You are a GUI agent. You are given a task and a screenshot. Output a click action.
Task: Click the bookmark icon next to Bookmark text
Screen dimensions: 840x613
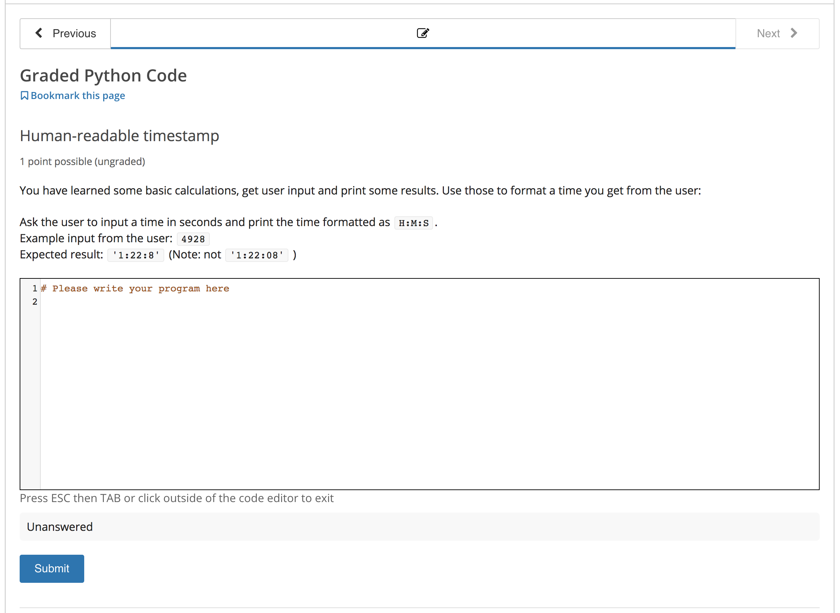coord(24,96)
